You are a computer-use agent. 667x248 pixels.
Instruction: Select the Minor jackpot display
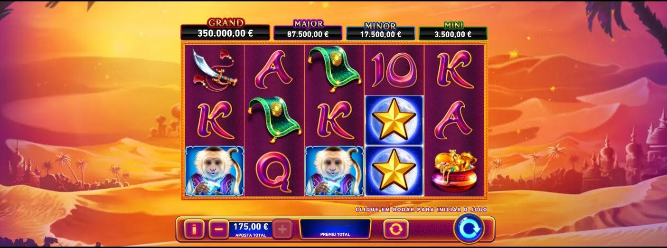[x=381, y=34]
